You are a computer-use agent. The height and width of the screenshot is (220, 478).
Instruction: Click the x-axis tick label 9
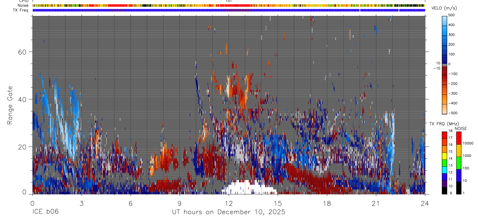[180, 203]
